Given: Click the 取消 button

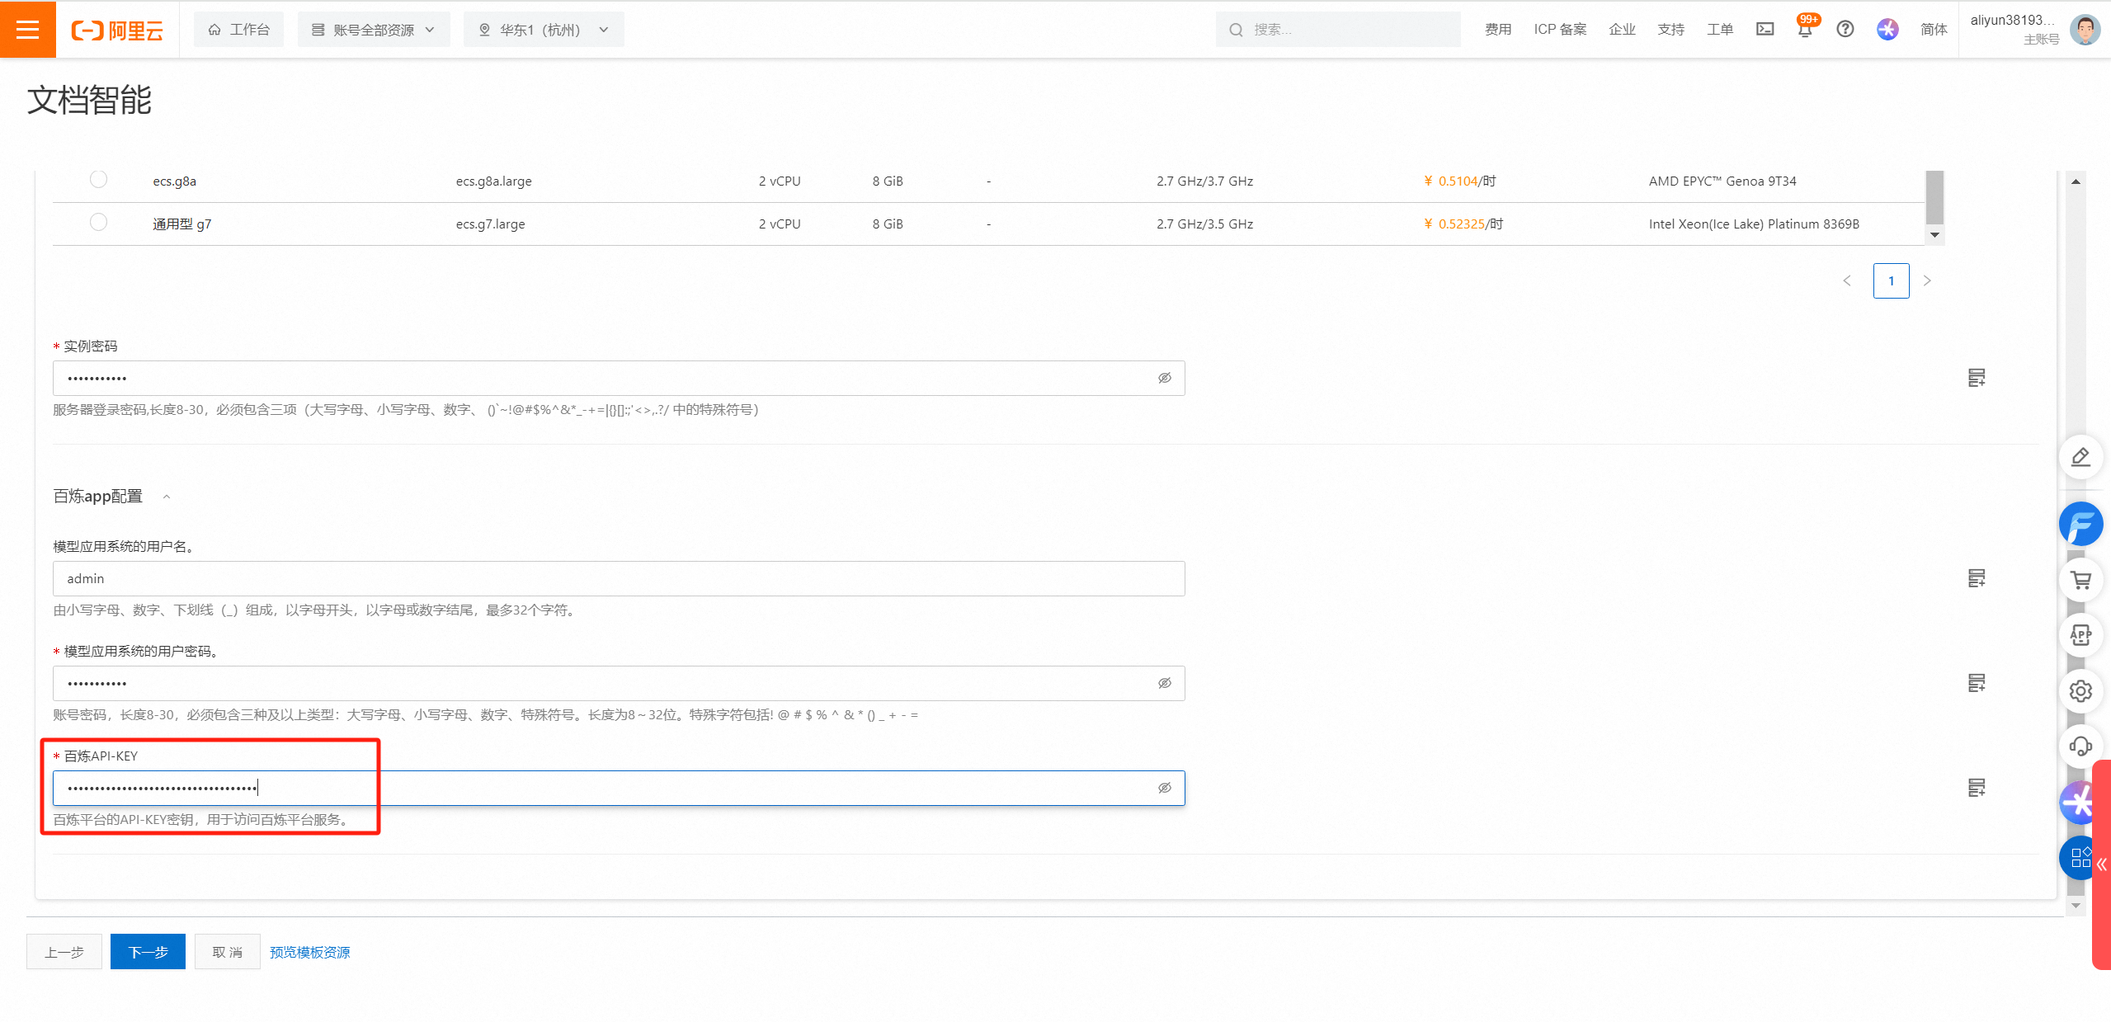Looking at the screenshot, I should [x=228, y=952].
